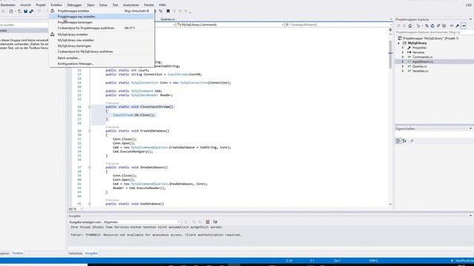474x266 pixels.
Task: Click the preview selected items icon in explorer toolbar
Action: 464,26
